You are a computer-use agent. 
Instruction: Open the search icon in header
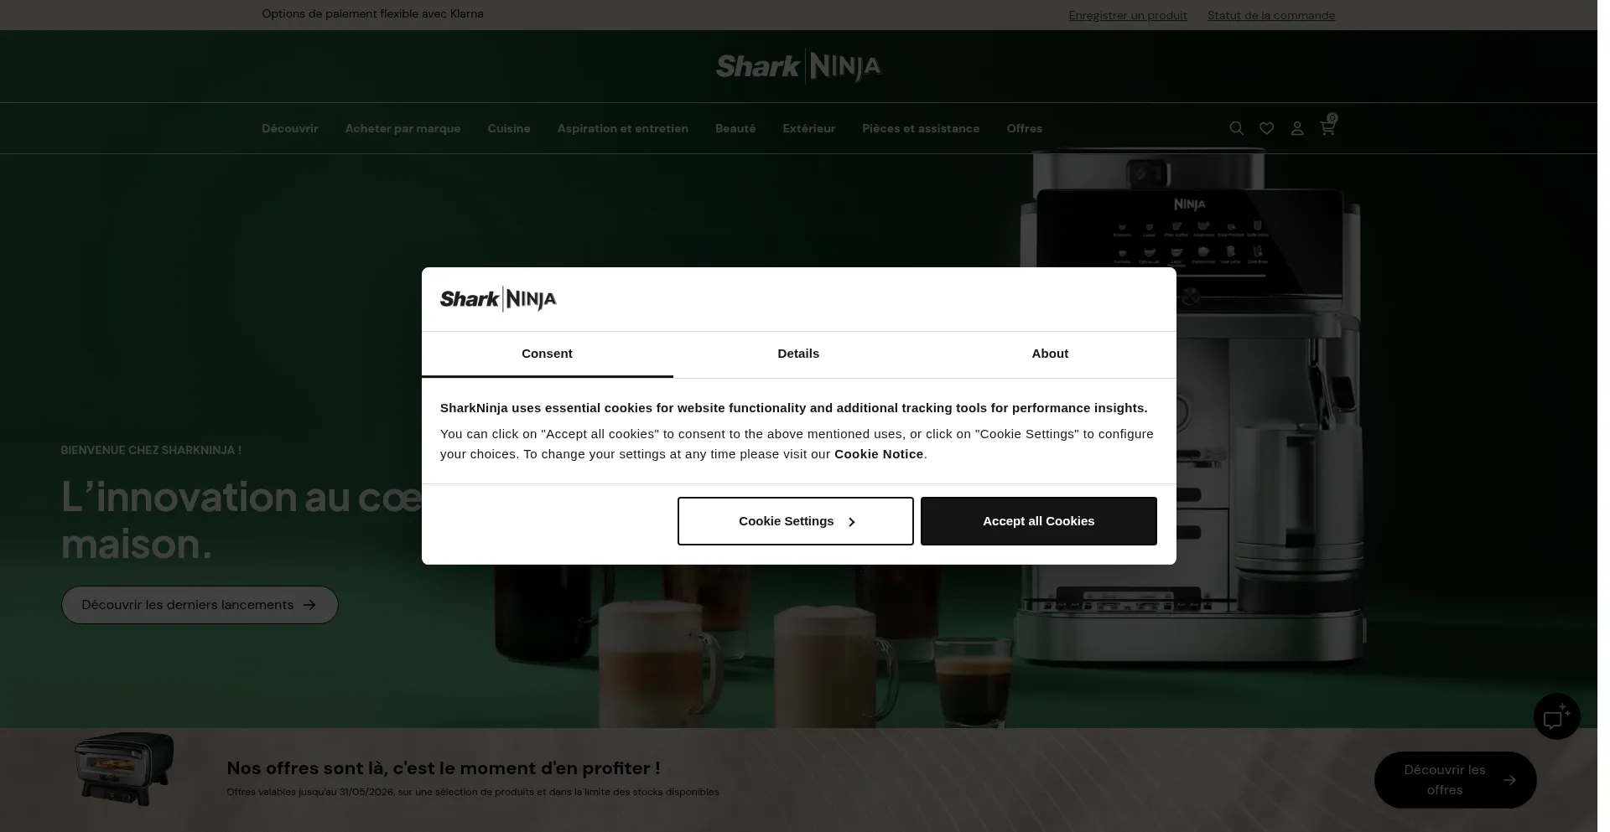pos(1236,128)
